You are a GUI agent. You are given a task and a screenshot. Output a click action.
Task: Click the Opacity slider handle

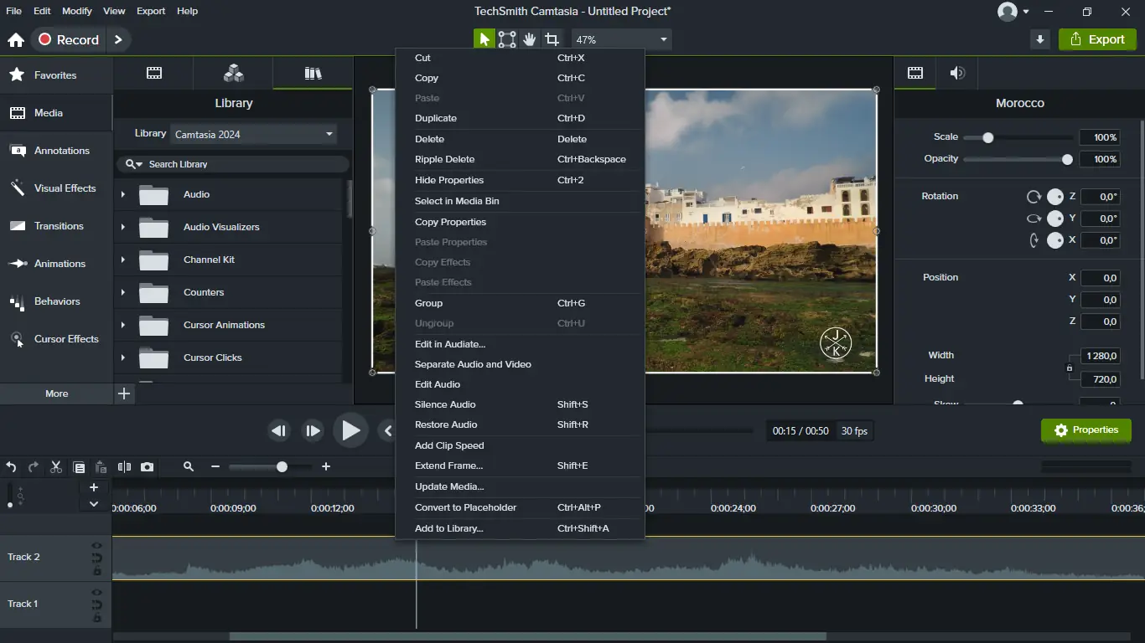click(1067, 159)
